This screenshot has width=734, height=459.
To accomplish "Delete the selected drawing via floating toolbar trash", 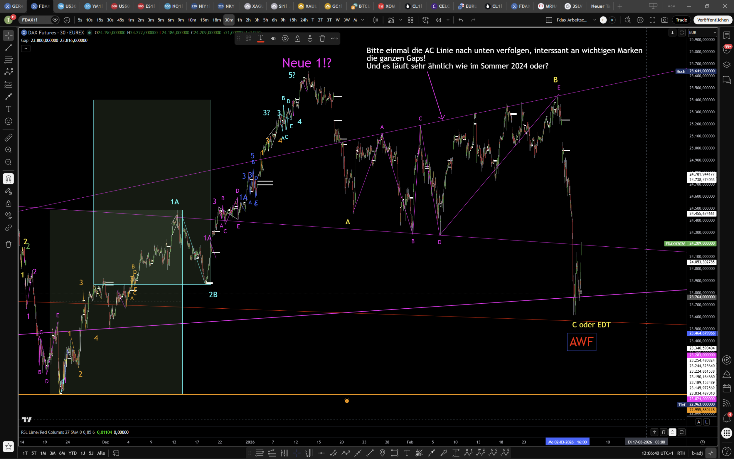I will 322,38.
